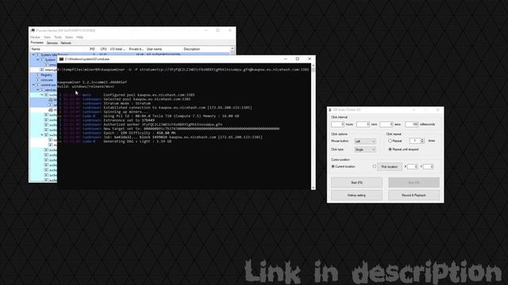Select the Current location radio button
Screen dimensions: 508x285
click(333, 166)
